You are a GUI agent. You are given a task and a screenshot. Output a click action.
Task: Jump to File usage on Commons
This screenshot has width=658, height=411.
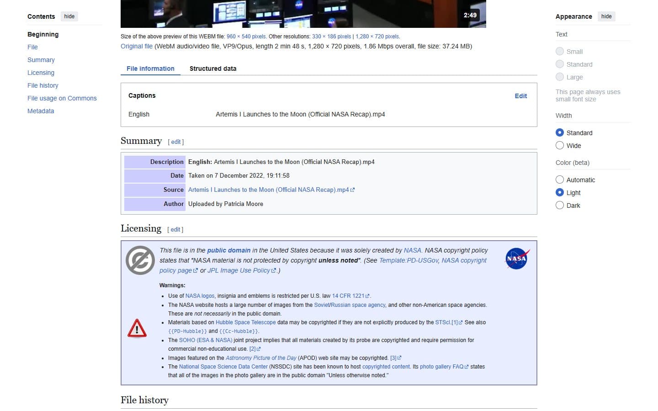click(62, 98)
